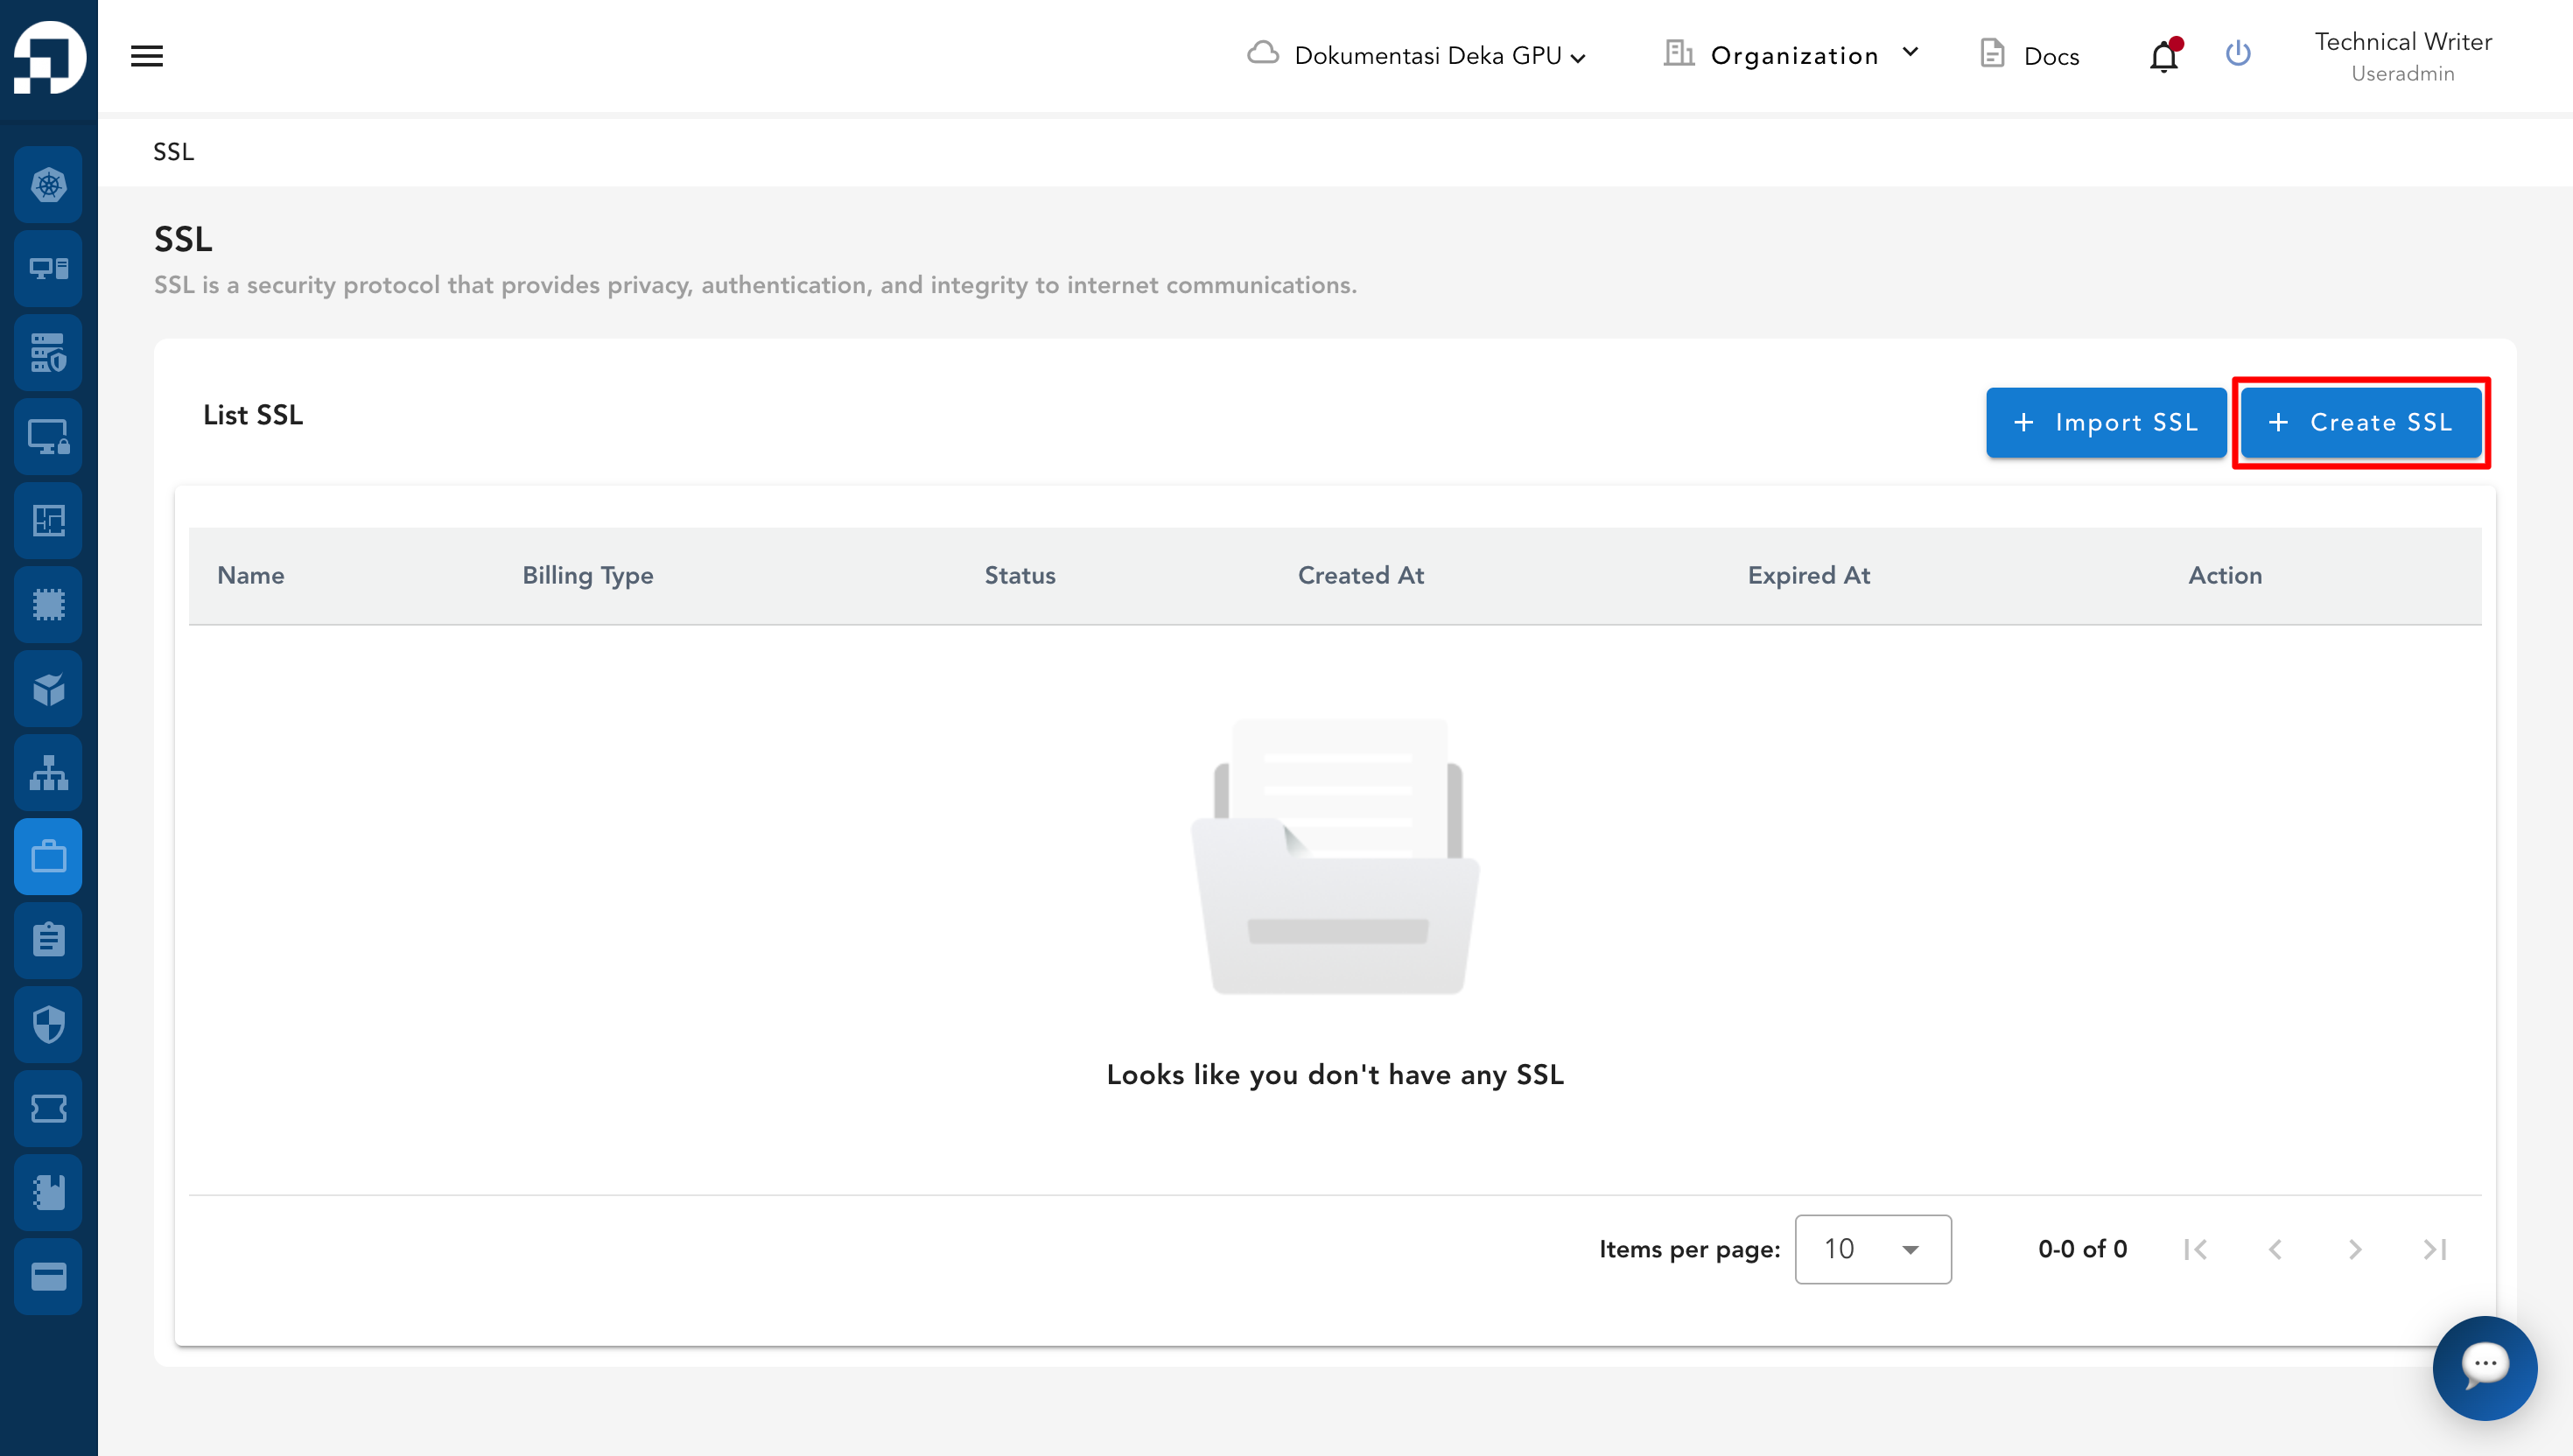Click the 3D cube sidebar icon
The image size is (2573, 1456).
(x=48, y=689)
